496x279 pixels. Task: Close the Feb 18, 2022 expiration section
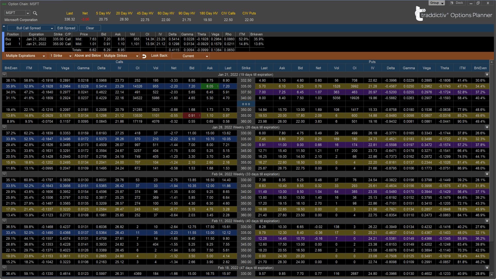pyautogui.click(x=487, y=268)
